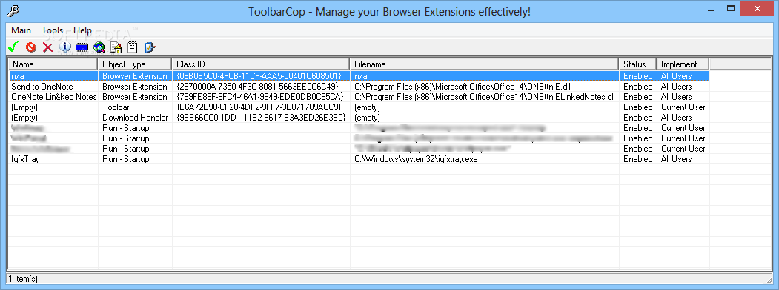
Task: Select the IgfxTray startup entry
Action: click(x=25, y=159)
